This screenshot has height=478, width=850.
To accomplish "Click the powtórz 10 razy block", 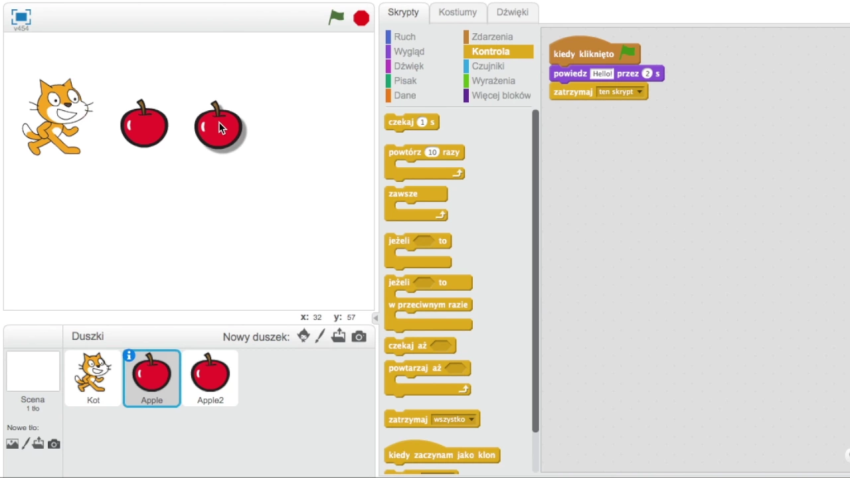I will [x=425, y=162].
